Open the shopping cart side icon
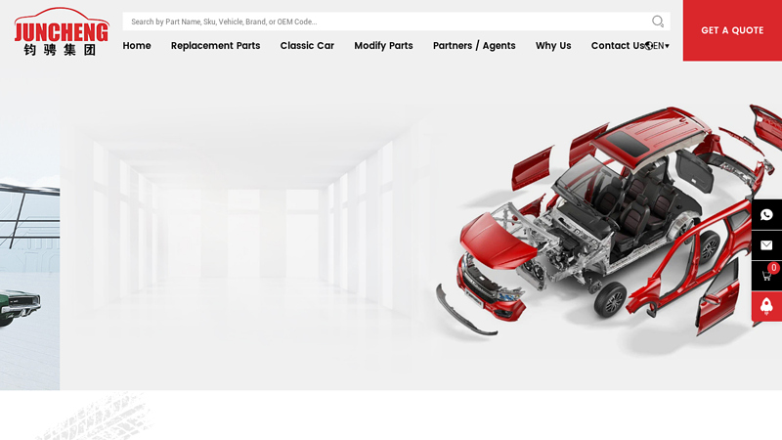Viewport: 782px width, 440px height. coord(766,276)
